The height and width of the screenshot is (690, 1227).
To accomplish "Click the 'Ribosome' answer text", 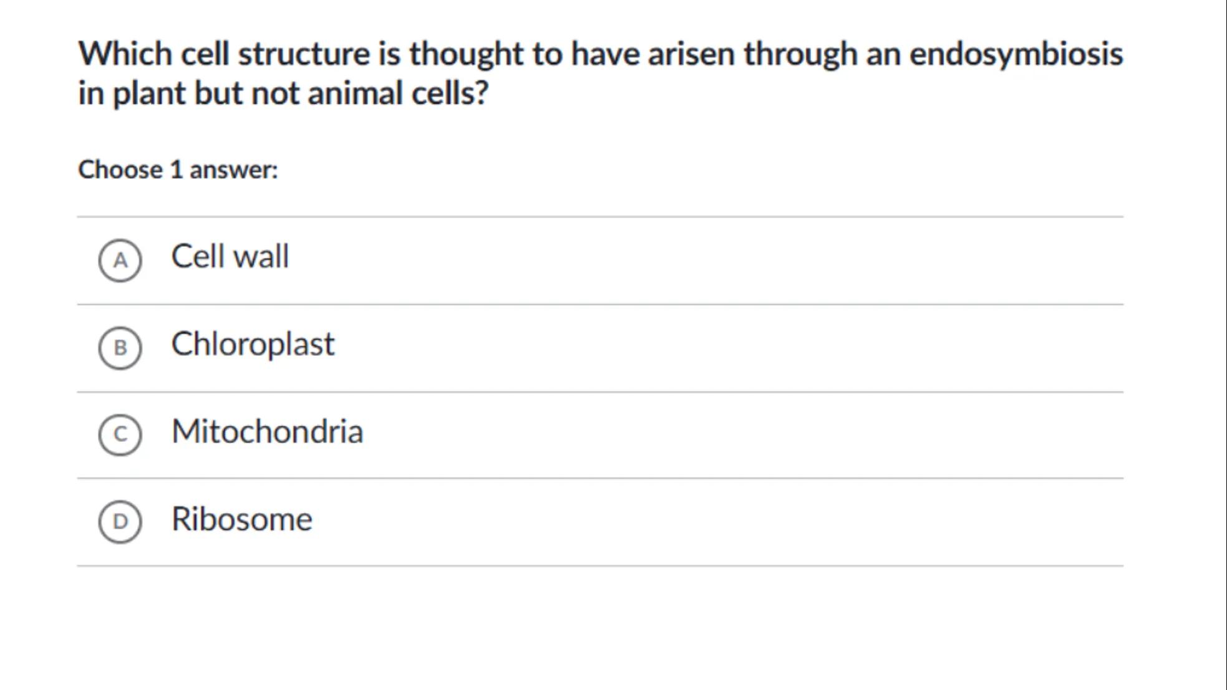I will pyautogui.click(x=241, y=519).
